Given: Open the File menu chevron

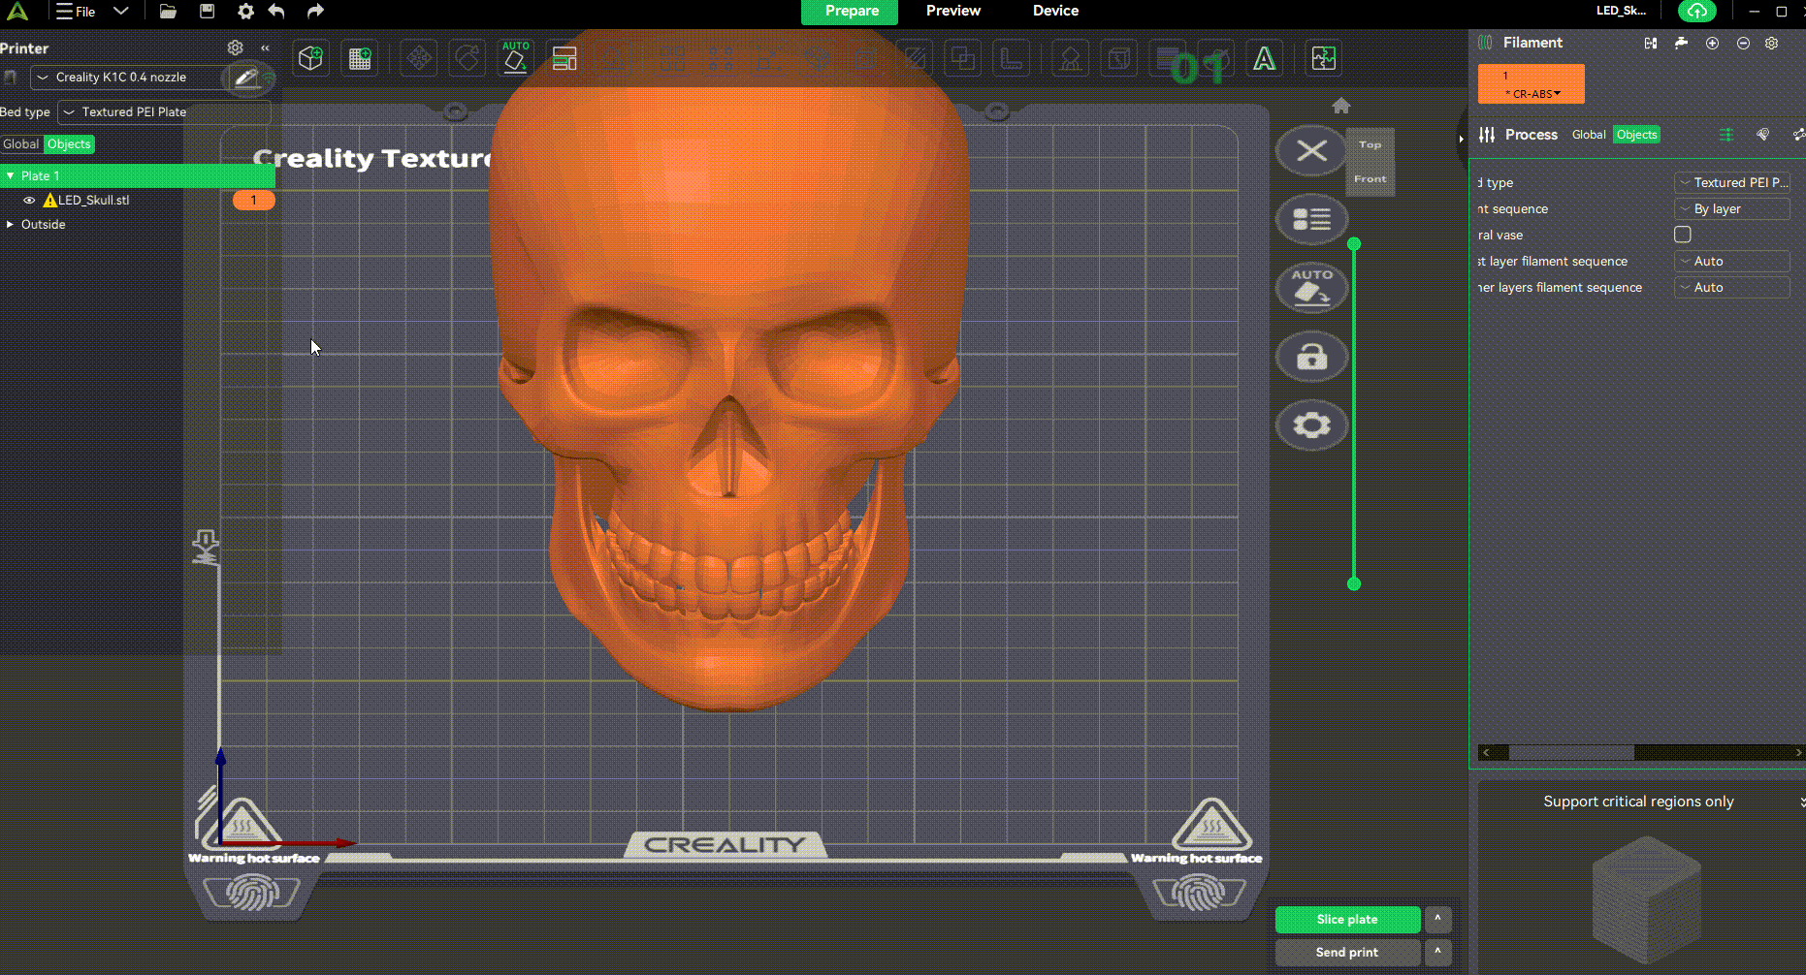Looking at the screenshot, I should click(121, 12).
